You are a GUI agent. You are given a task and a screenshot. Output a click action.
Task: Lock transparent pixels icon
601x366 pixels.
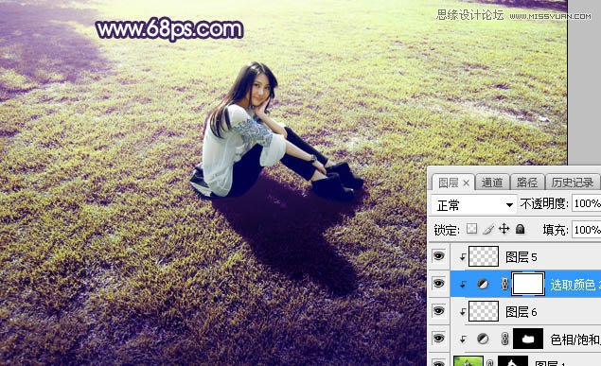pyautogui.click(x=472, y=229)
